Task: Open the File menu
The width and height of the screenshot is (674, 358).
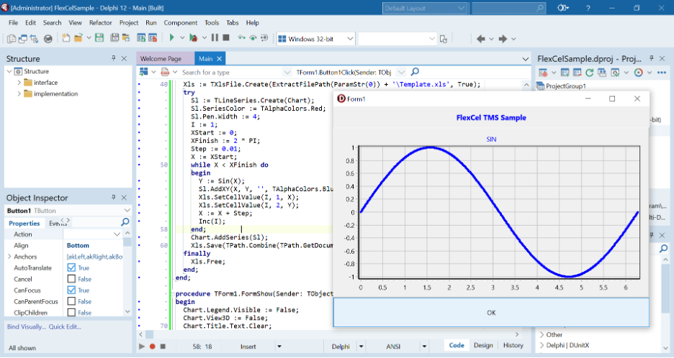Action: click(x=14, y=23)
